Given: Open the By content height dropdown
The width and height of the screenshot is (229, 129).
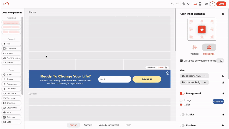Looking at the screenshot, I should click(x=194, y=83).
